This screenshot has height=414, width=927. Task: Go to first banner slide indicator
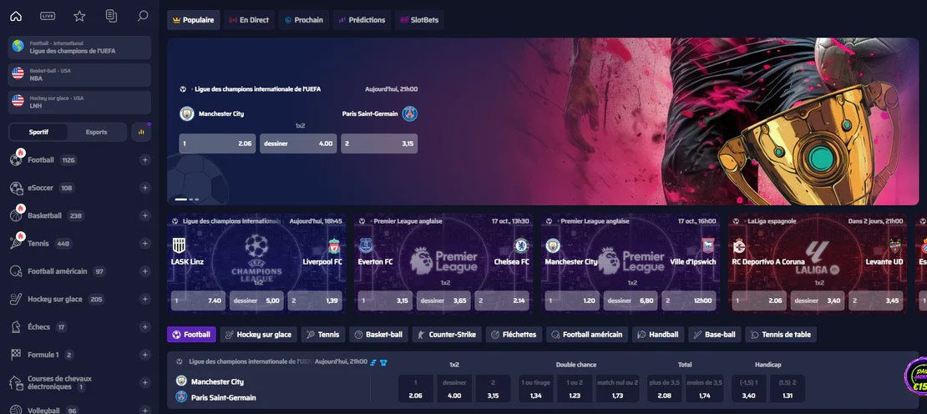pos(181,199)
